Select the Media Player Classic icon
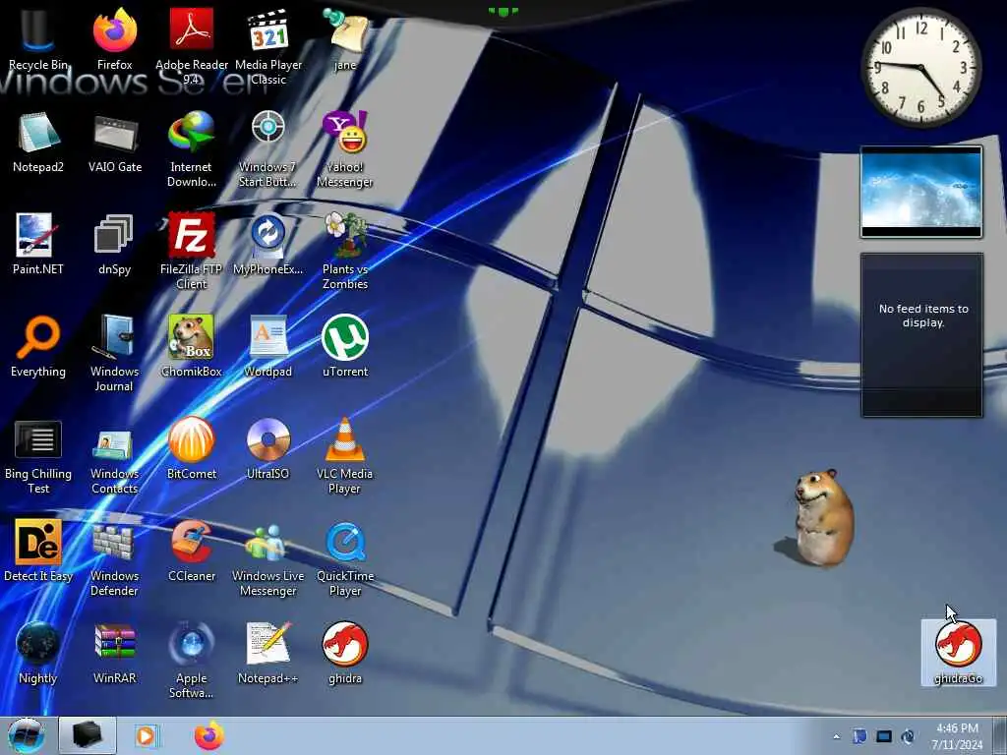The image size is (1007, 755). pyautogui.click(x=268, y=46)
